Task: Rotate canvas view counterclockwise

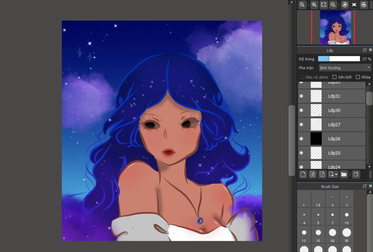Action: click(x=345, y=5)
